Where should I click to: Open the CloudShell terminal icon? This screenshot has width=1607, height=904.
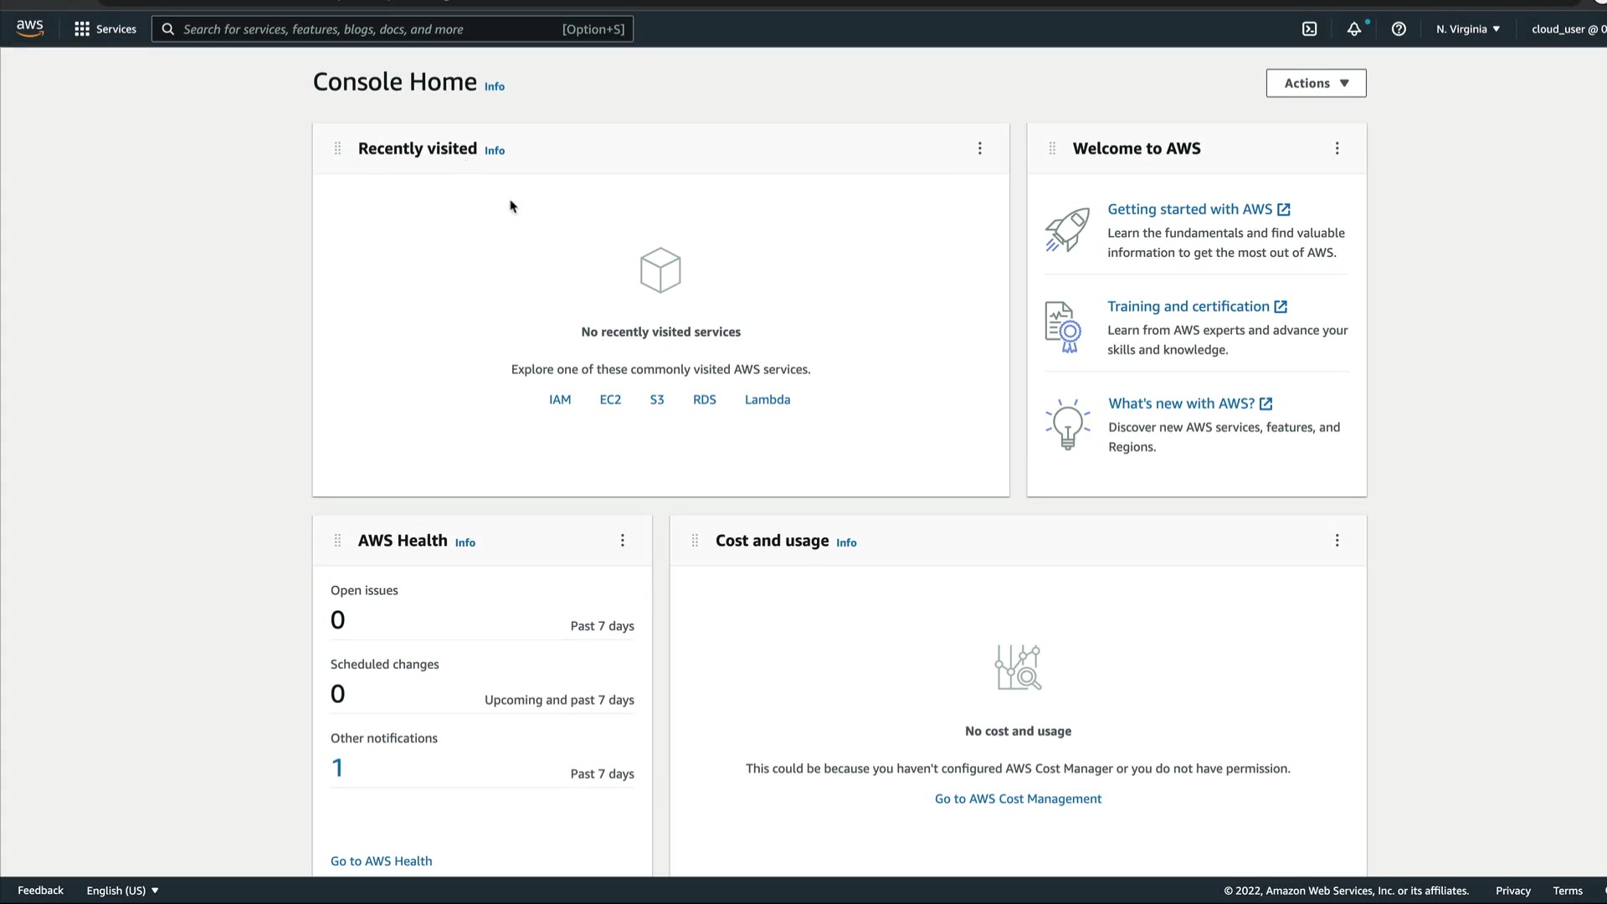click(x=1310, y=29)
